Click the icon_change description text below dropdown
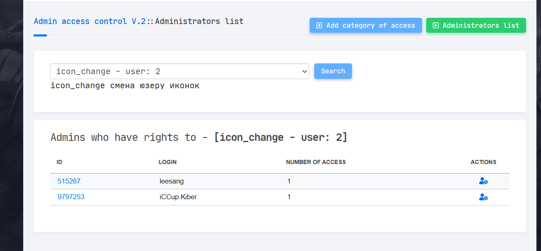Viewport: 541px width, 251px height. (125, 86)
